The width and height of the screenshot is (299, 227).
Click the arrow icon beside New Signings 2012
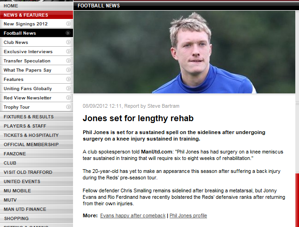(68, 24)
